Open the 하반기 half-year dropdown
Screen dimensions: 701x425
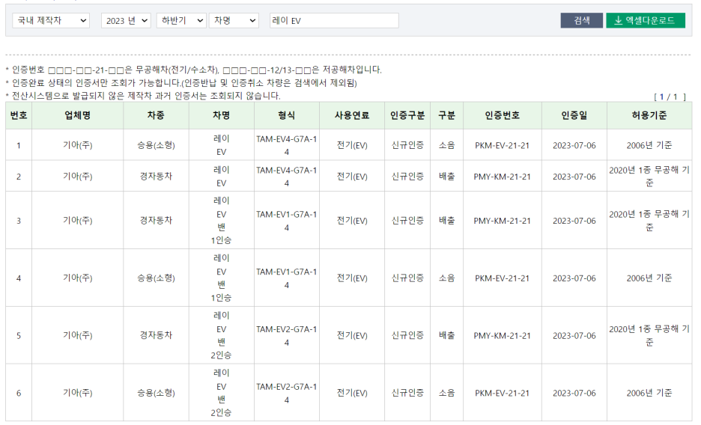(181, 20)
